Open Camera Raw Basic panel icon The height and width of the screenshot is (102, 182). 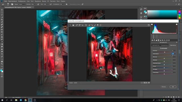pyautogui.click(x=152, y=40)
